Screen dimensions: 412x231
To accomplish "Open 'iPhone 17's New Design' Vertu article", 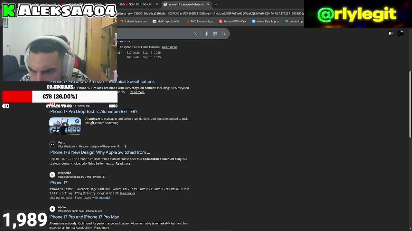I will [x=100, y=152].
